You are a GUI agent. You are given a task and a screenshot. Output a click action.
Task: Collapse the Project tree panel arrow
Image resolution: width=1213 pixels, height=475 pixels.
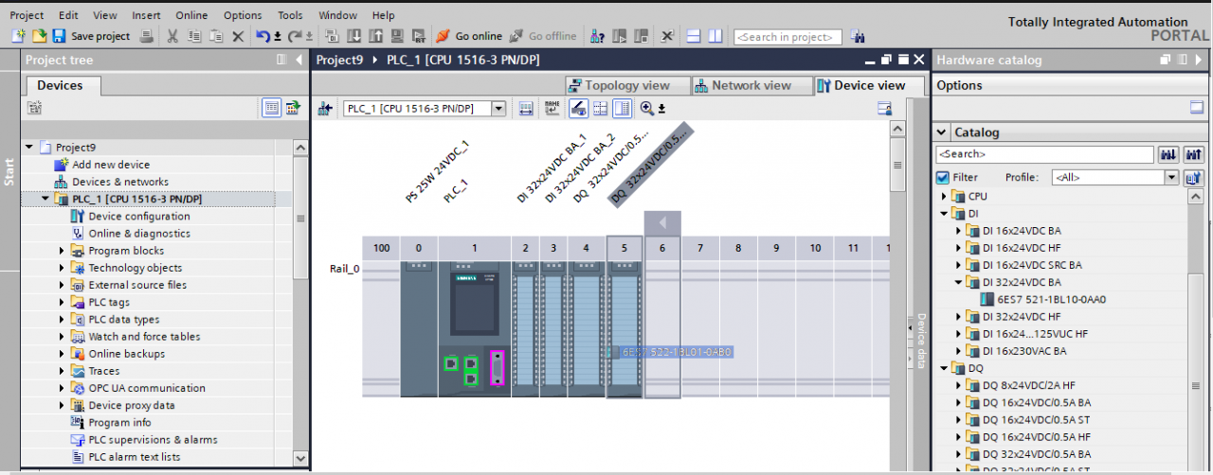point(299,60)
